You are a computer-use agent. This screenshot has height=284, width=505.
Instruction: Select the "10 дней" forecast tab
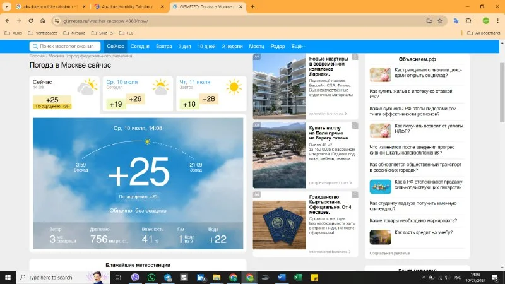[x=206, y=47]
